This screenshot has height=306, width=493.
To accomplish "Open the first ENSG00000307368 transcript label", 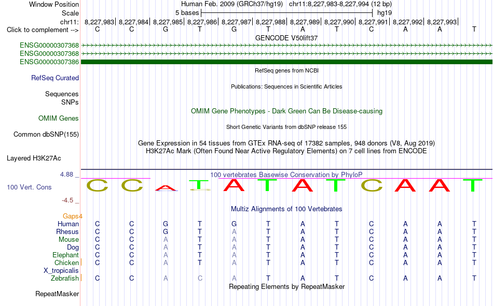I will click(x=49, y=46).
